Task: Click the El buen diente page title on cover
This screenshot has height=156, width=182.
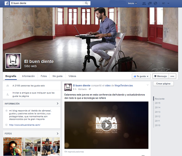Action: pyautogui.click(x=39, y=61)
